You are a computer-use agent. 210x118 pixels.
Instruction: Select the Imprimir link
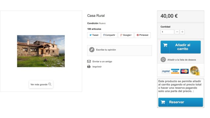(x=97, y=67)
